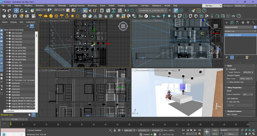Toggle visibility eye of 3D View: 3D

(7, 62)
